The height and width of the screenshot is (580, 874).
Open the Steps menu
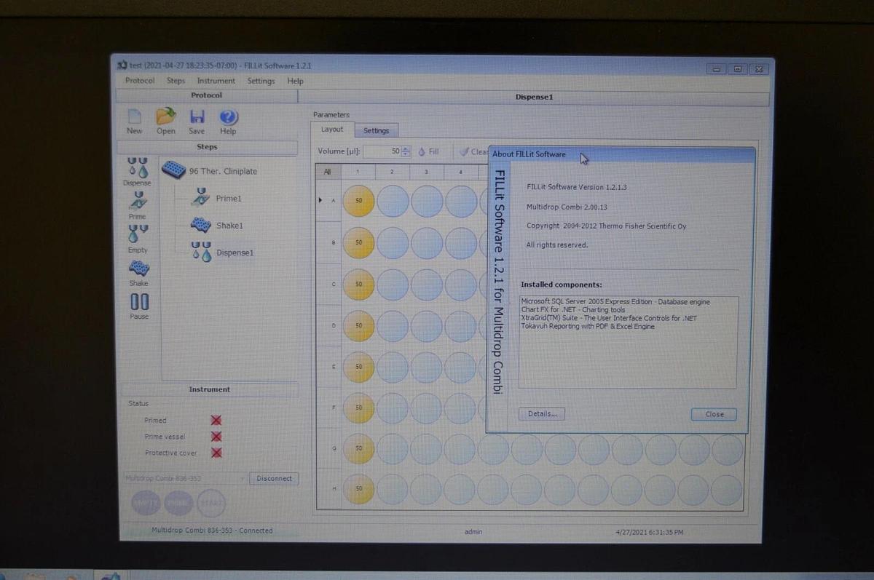click(x=176, y=81)
